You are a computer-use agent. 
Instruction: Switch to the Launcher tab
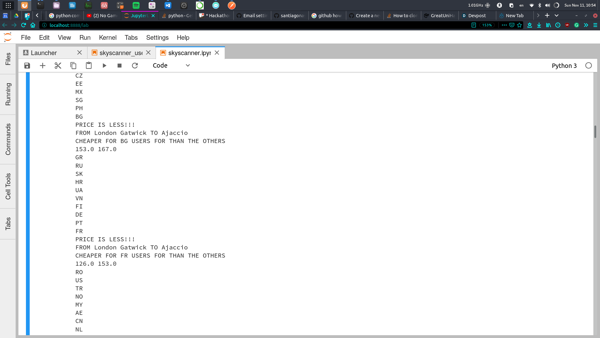(x=44, y=53)
